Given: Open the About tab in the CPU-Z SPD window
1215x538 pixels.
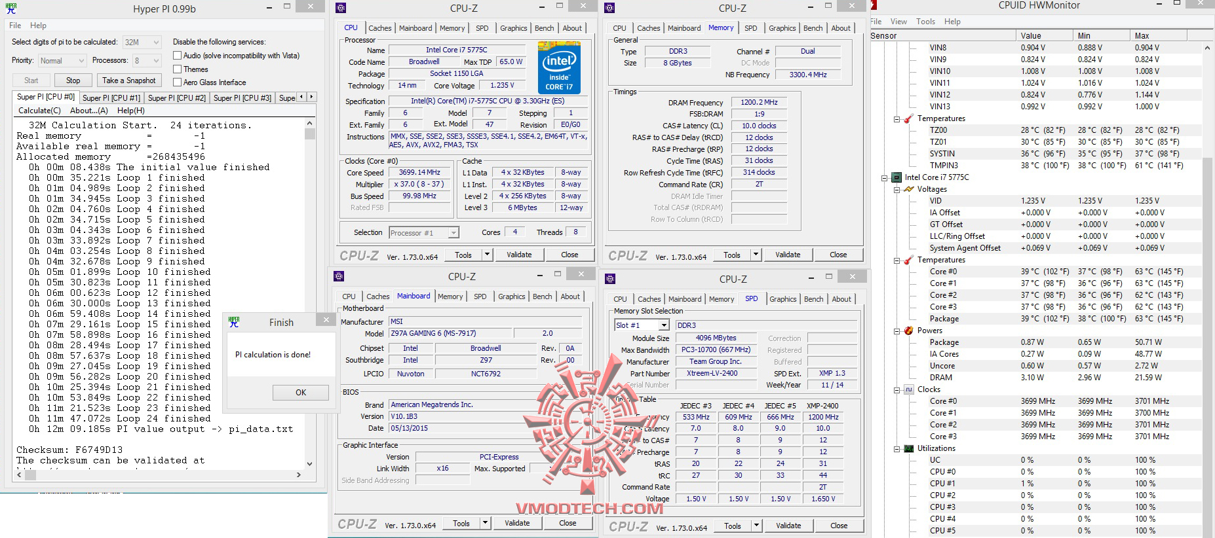Looking at the screenshot, I should coord(841,299).
